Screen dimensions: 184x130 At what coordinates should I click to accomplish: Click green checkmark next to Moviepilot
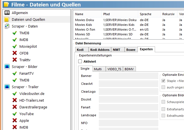coord(15,47)
